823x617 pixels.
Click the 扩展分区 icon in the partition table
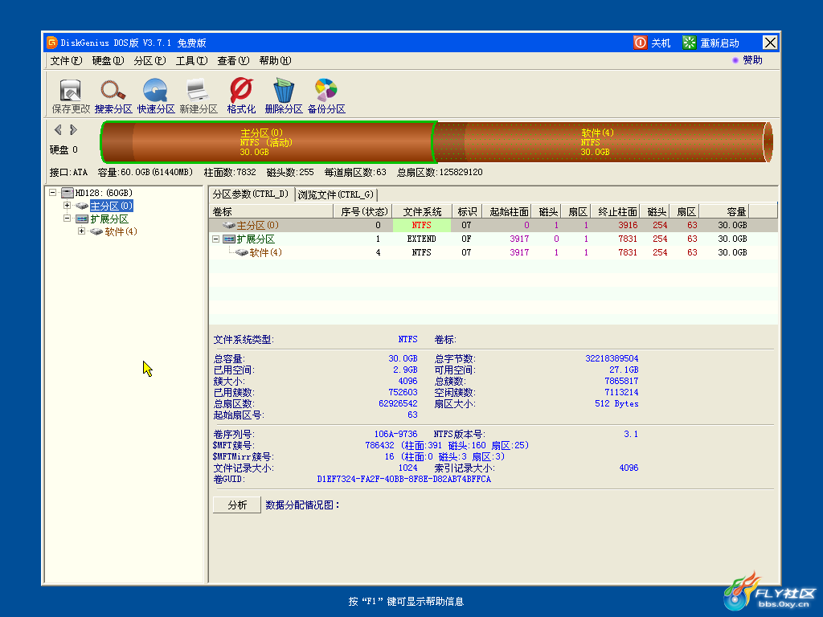click(229, 239)
